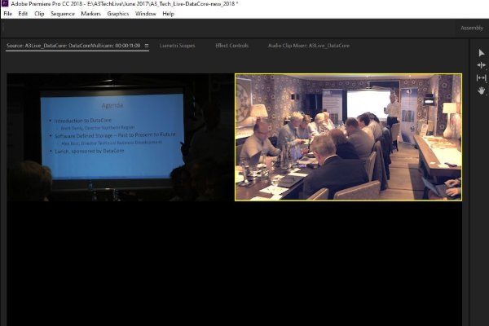Image resolution: width=489 pixels, height=326 pixels.
Task: Click the Premiere Pro title bar icon
Action: 5,5
